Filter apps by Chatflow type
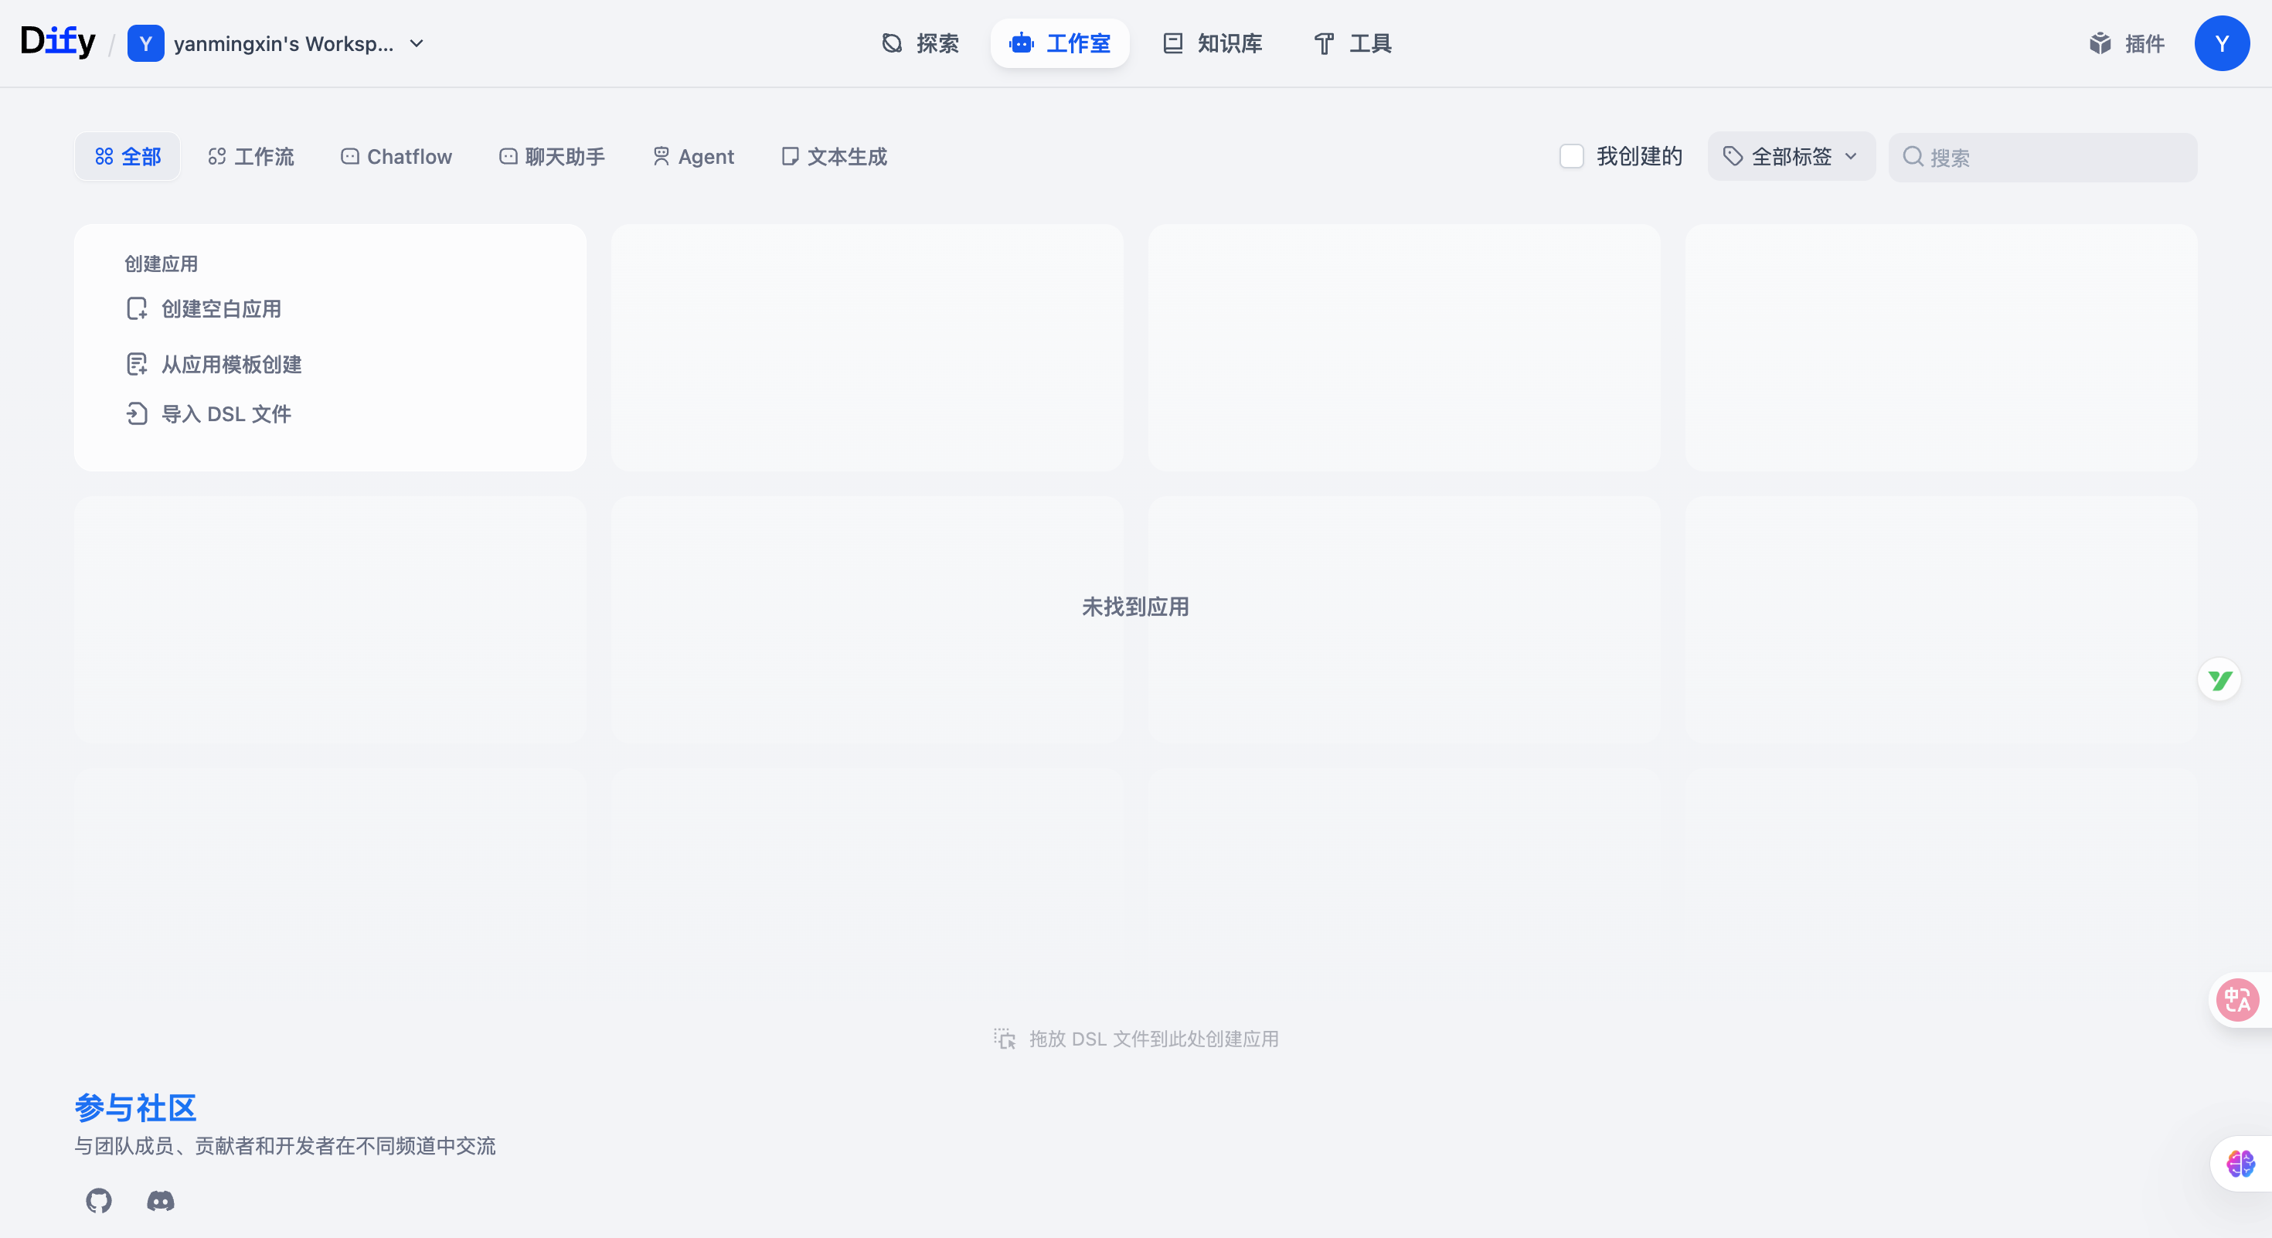This screenshot has width=2272, height=1238. point(397,156)
